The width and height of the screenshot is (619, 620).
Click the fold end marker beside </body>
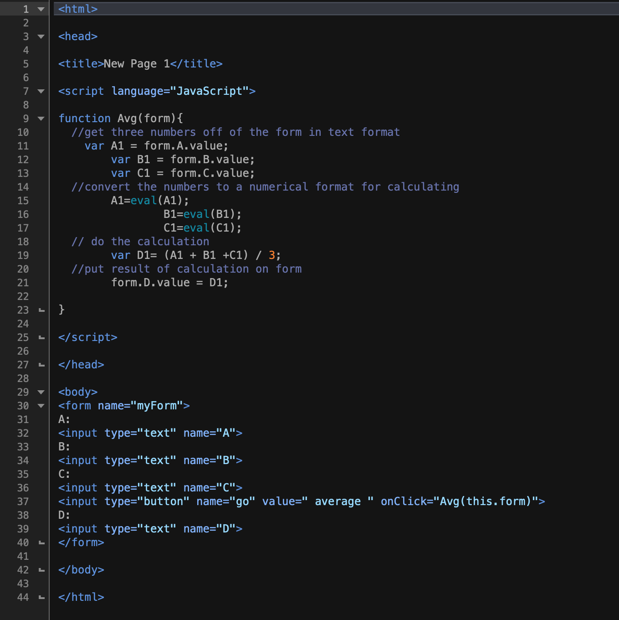pos(40,570)
